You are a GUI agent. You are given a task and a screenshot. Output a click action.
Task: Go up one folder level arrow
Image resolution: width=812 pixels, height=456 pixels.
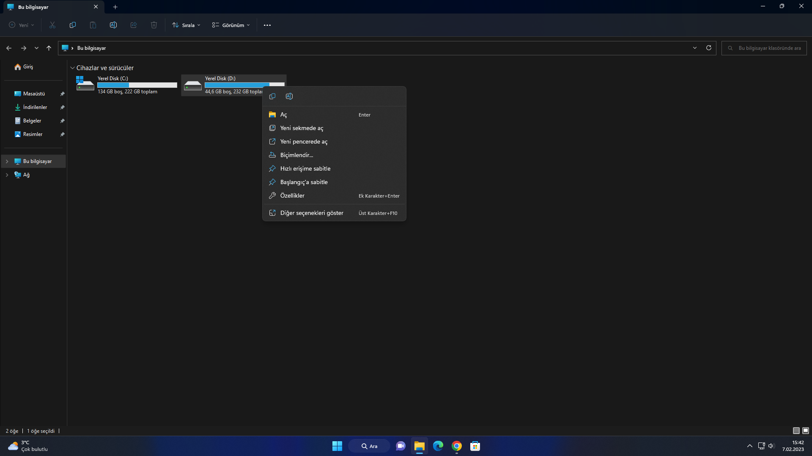49,48
